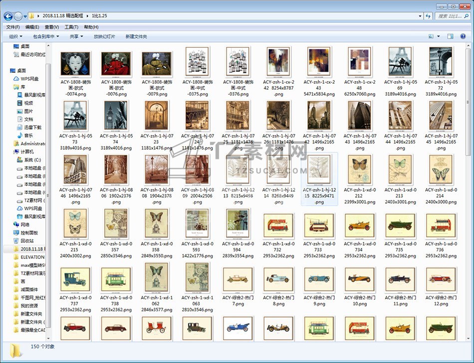Image resolution: width=474 pixels, height=363 pixels.
Task: Select 最强最全CAD folder in sidebar
Action: [x=29, y=330]
